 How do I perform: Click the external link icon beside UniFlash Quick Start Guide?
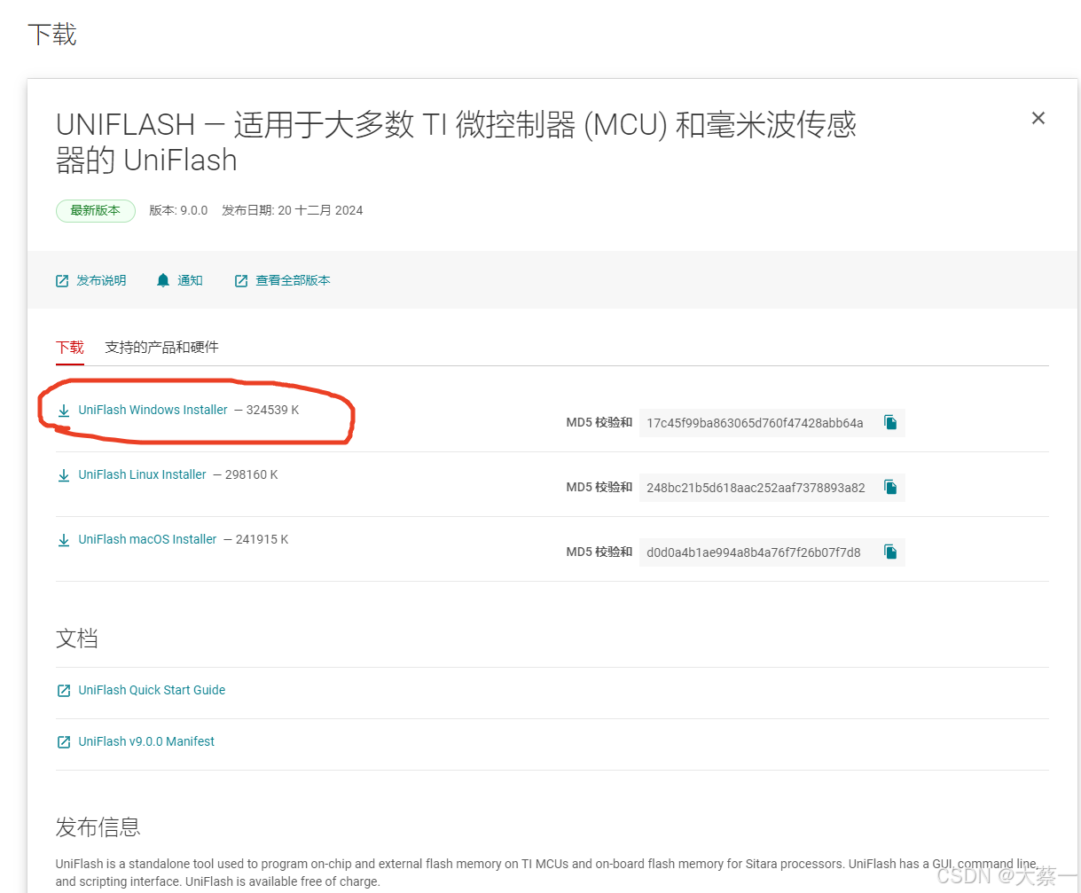pos(63,690)
